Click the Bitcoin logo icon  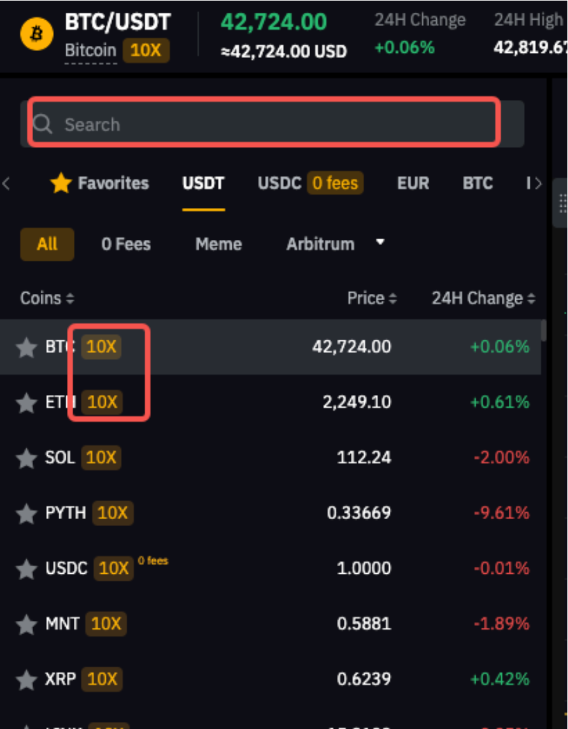click(37, 34)
